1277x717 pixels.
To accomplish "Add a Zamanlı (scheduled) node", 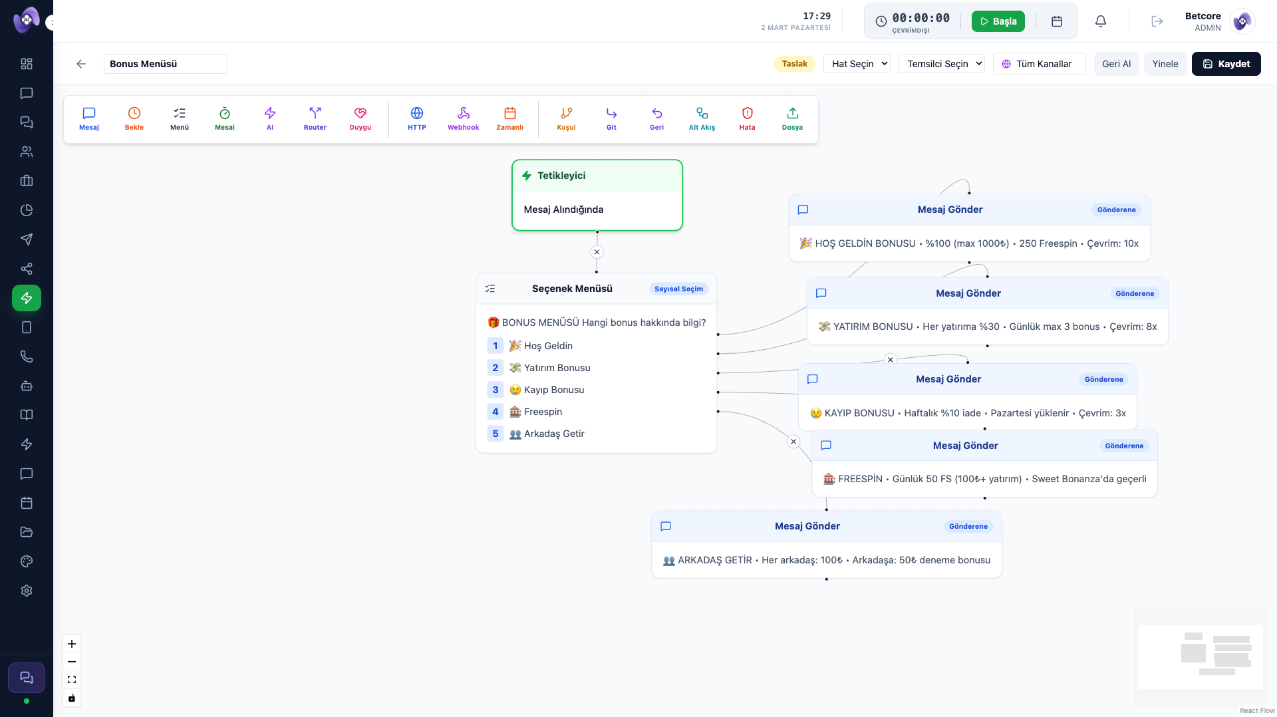I will pos(509,118).
